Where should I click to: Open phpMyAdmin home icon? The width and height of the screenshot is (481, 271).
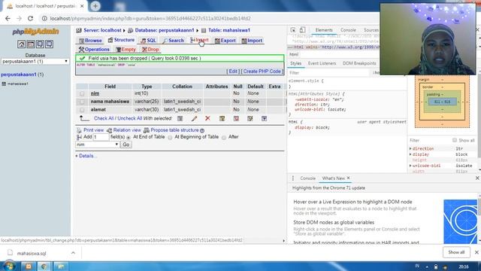click(x=21, y=44)
